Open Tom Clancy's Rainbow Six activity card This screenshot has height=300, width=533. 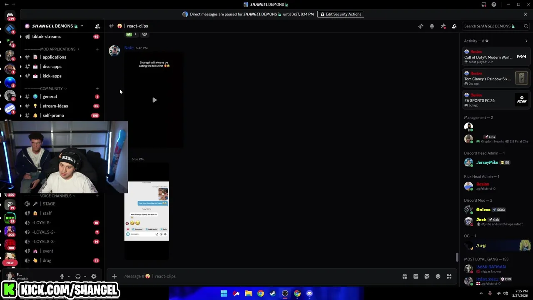click(496, 78)
